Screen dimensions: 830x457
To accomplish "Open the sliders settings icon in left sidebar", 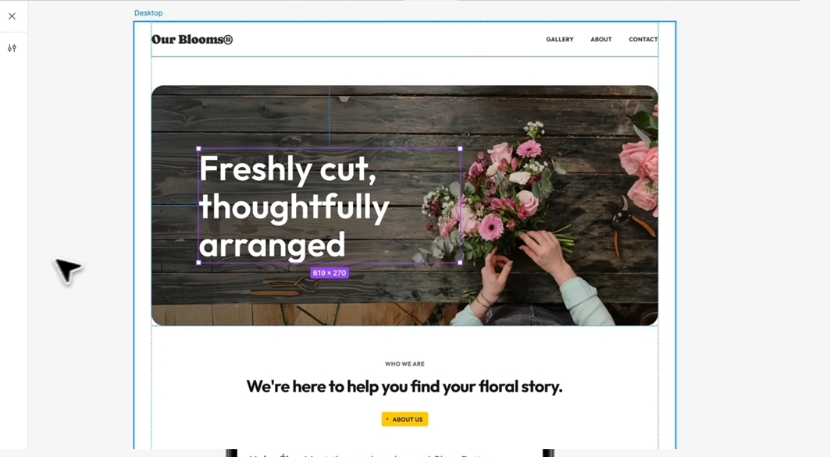I will (x=12, y=48).
